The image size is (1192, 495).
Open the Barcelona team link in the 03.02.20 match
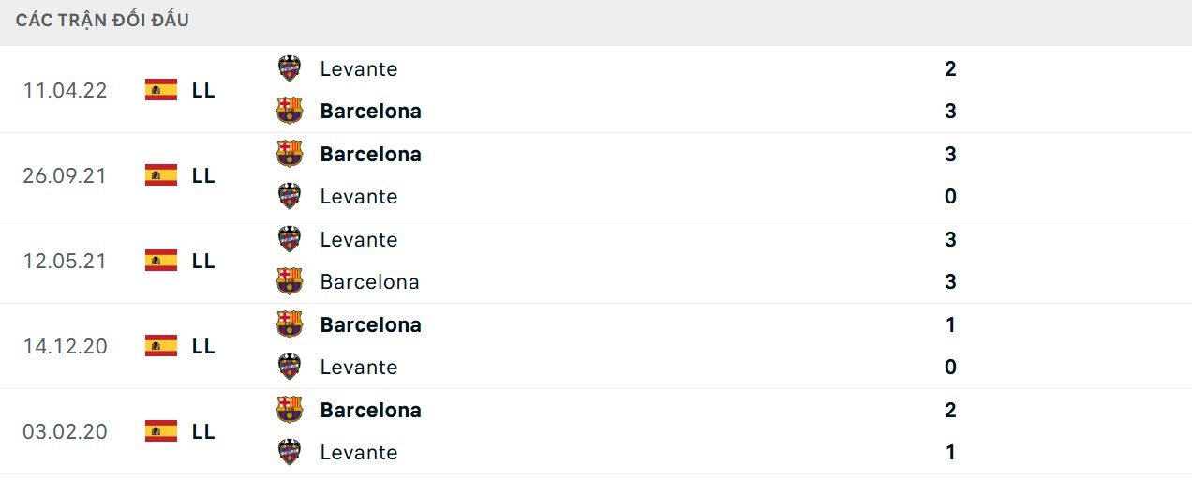point(370,410)
